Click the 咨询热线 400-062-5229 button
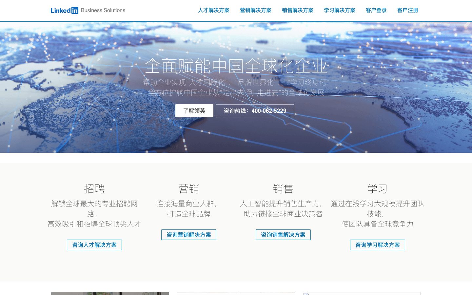The height and width of the screenshot is (295, 472). click(x=255, y=111)
